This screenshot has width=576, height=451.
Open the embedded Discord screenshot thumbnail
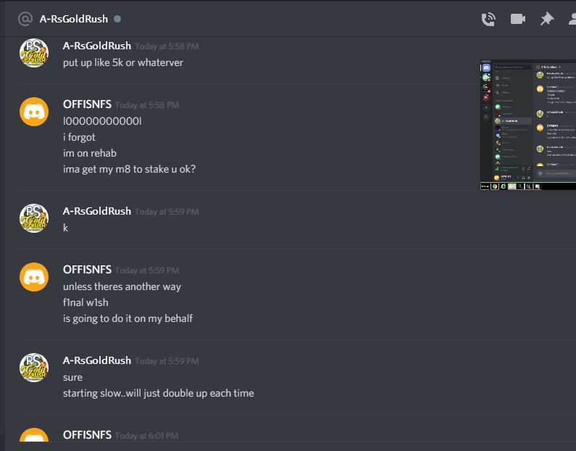click(x=528, y=125)
